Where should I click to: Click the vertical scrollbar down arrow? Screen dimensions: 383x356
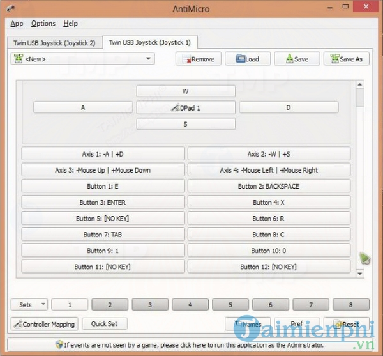[360, 274]
